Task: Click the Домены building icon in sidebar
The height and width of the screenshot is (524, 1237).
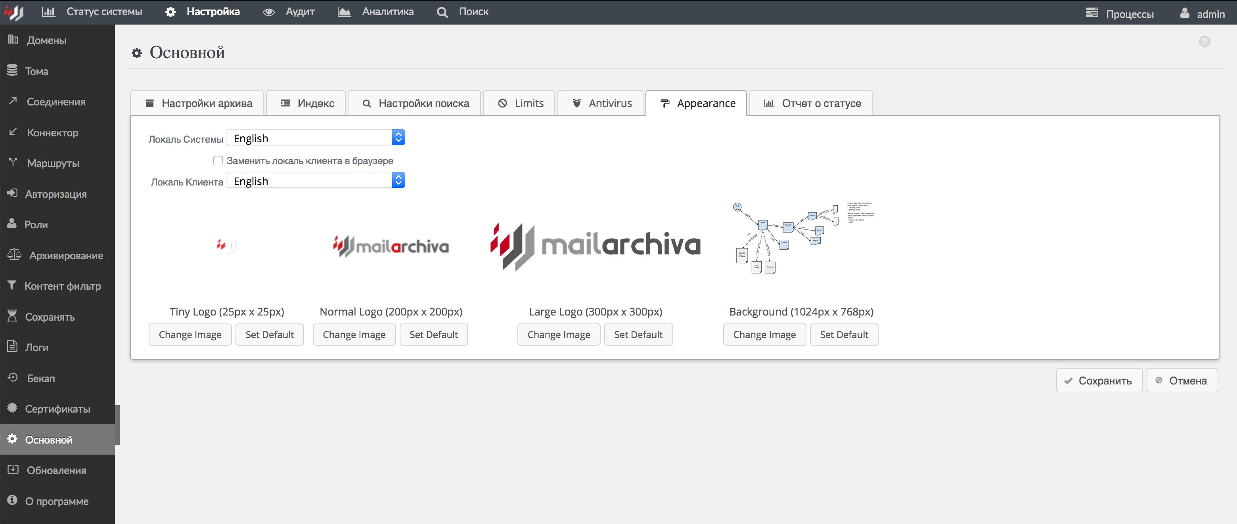Action: pos(13,39)
